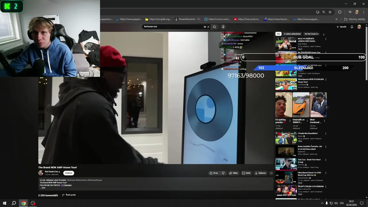The height and width of the screenshot is (207, 368).
Task: Open 'Umývadlo za 3000€' short thumbnail
Action: click(x=301, y=105)
